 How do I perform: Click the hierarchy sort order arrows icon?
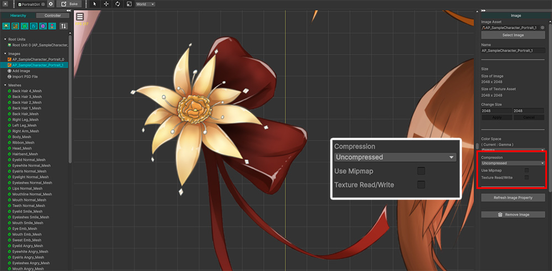tap(63, 26)
